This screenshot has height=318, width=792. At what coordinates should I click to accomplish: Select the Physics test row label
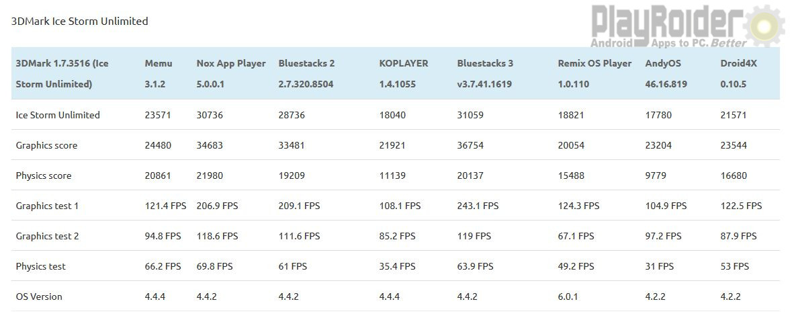click(x=40, y=266)
